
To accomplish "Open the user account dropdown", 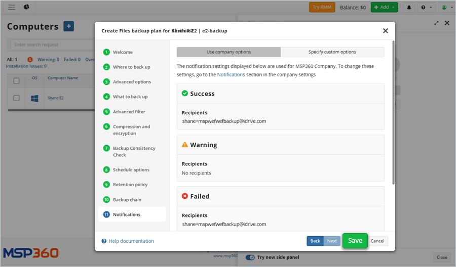I will point(446,7).
